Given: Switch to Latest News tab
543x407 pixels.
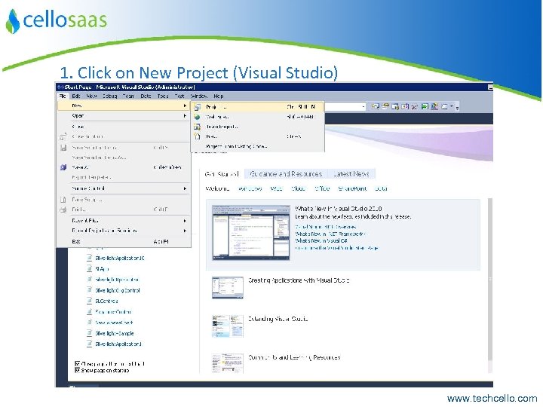Looking at the screenshot, I should [351, 174].
